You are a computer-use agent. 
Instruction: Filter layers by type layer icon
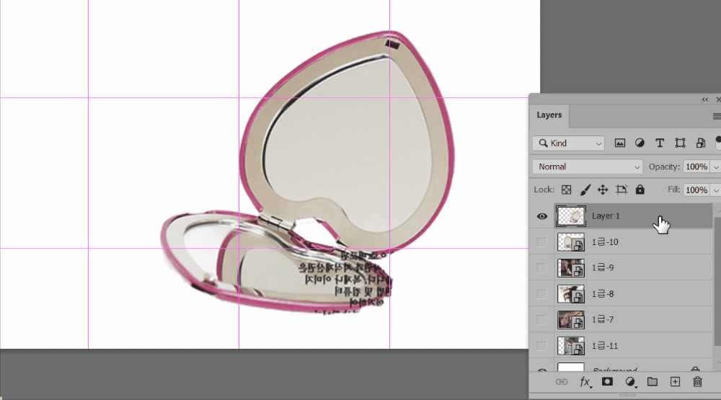pyautogui.click(x=660, y=143)
